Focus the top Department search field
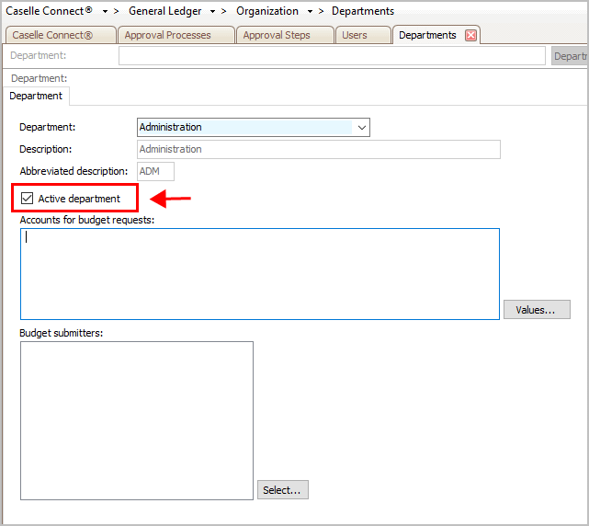 coord(331,56)
